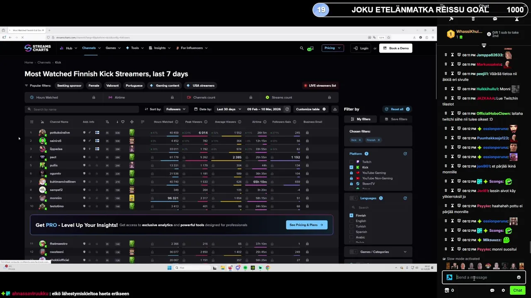This screenshot has width=531, height=298.
Task: Open Firefox from the taskbar
Action: click(230, 268)
